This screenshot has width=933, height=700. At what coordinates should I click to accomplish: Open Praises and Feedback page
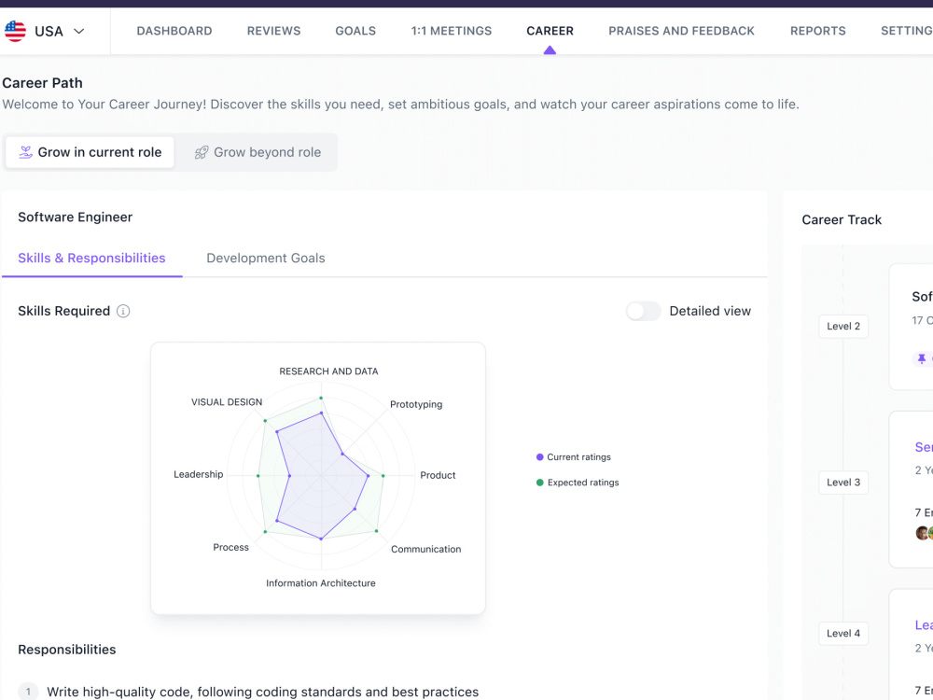(681, 31)
